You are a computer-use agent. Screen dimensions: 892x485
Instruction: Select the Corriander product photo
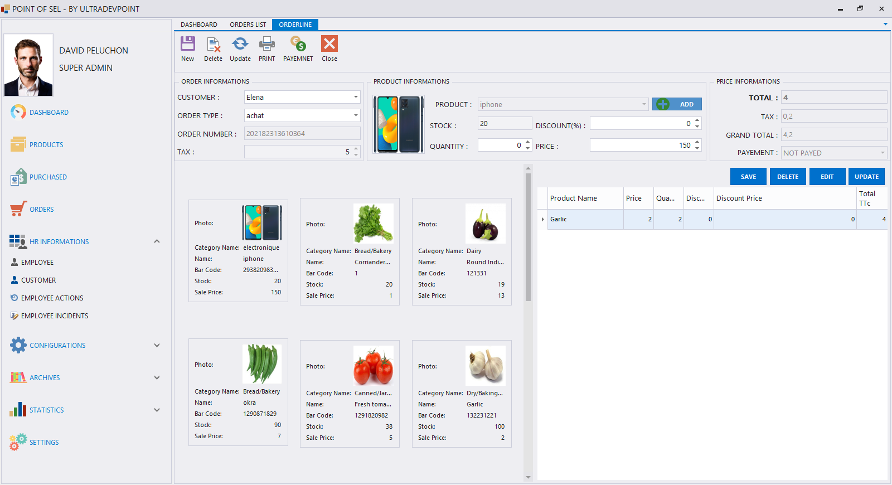click(374, 224)
